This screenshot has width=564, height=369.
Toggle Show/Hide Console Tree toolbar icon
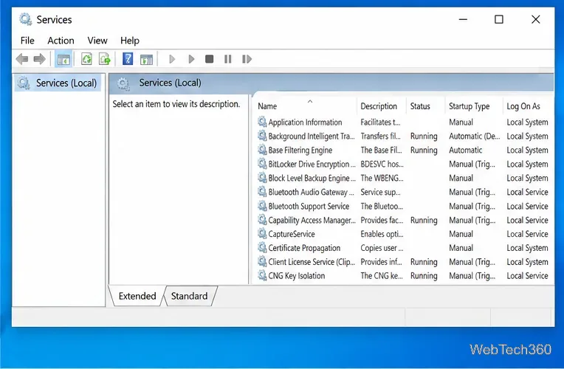[63, 59]
